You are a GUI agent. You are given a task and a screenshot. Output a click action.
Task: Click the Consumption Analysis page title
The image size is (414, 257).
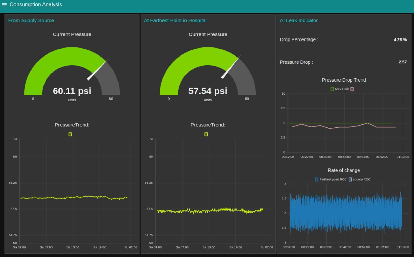(x=36, y=5)
